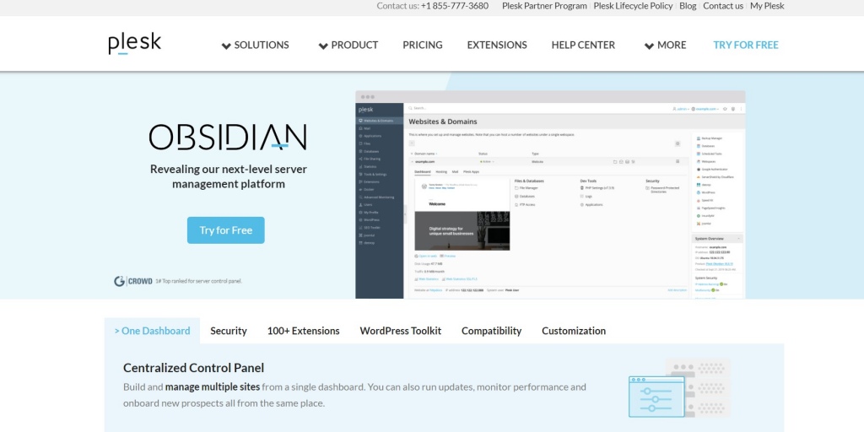Click the Obsidian wordmark logo

[x=228, y=137]
